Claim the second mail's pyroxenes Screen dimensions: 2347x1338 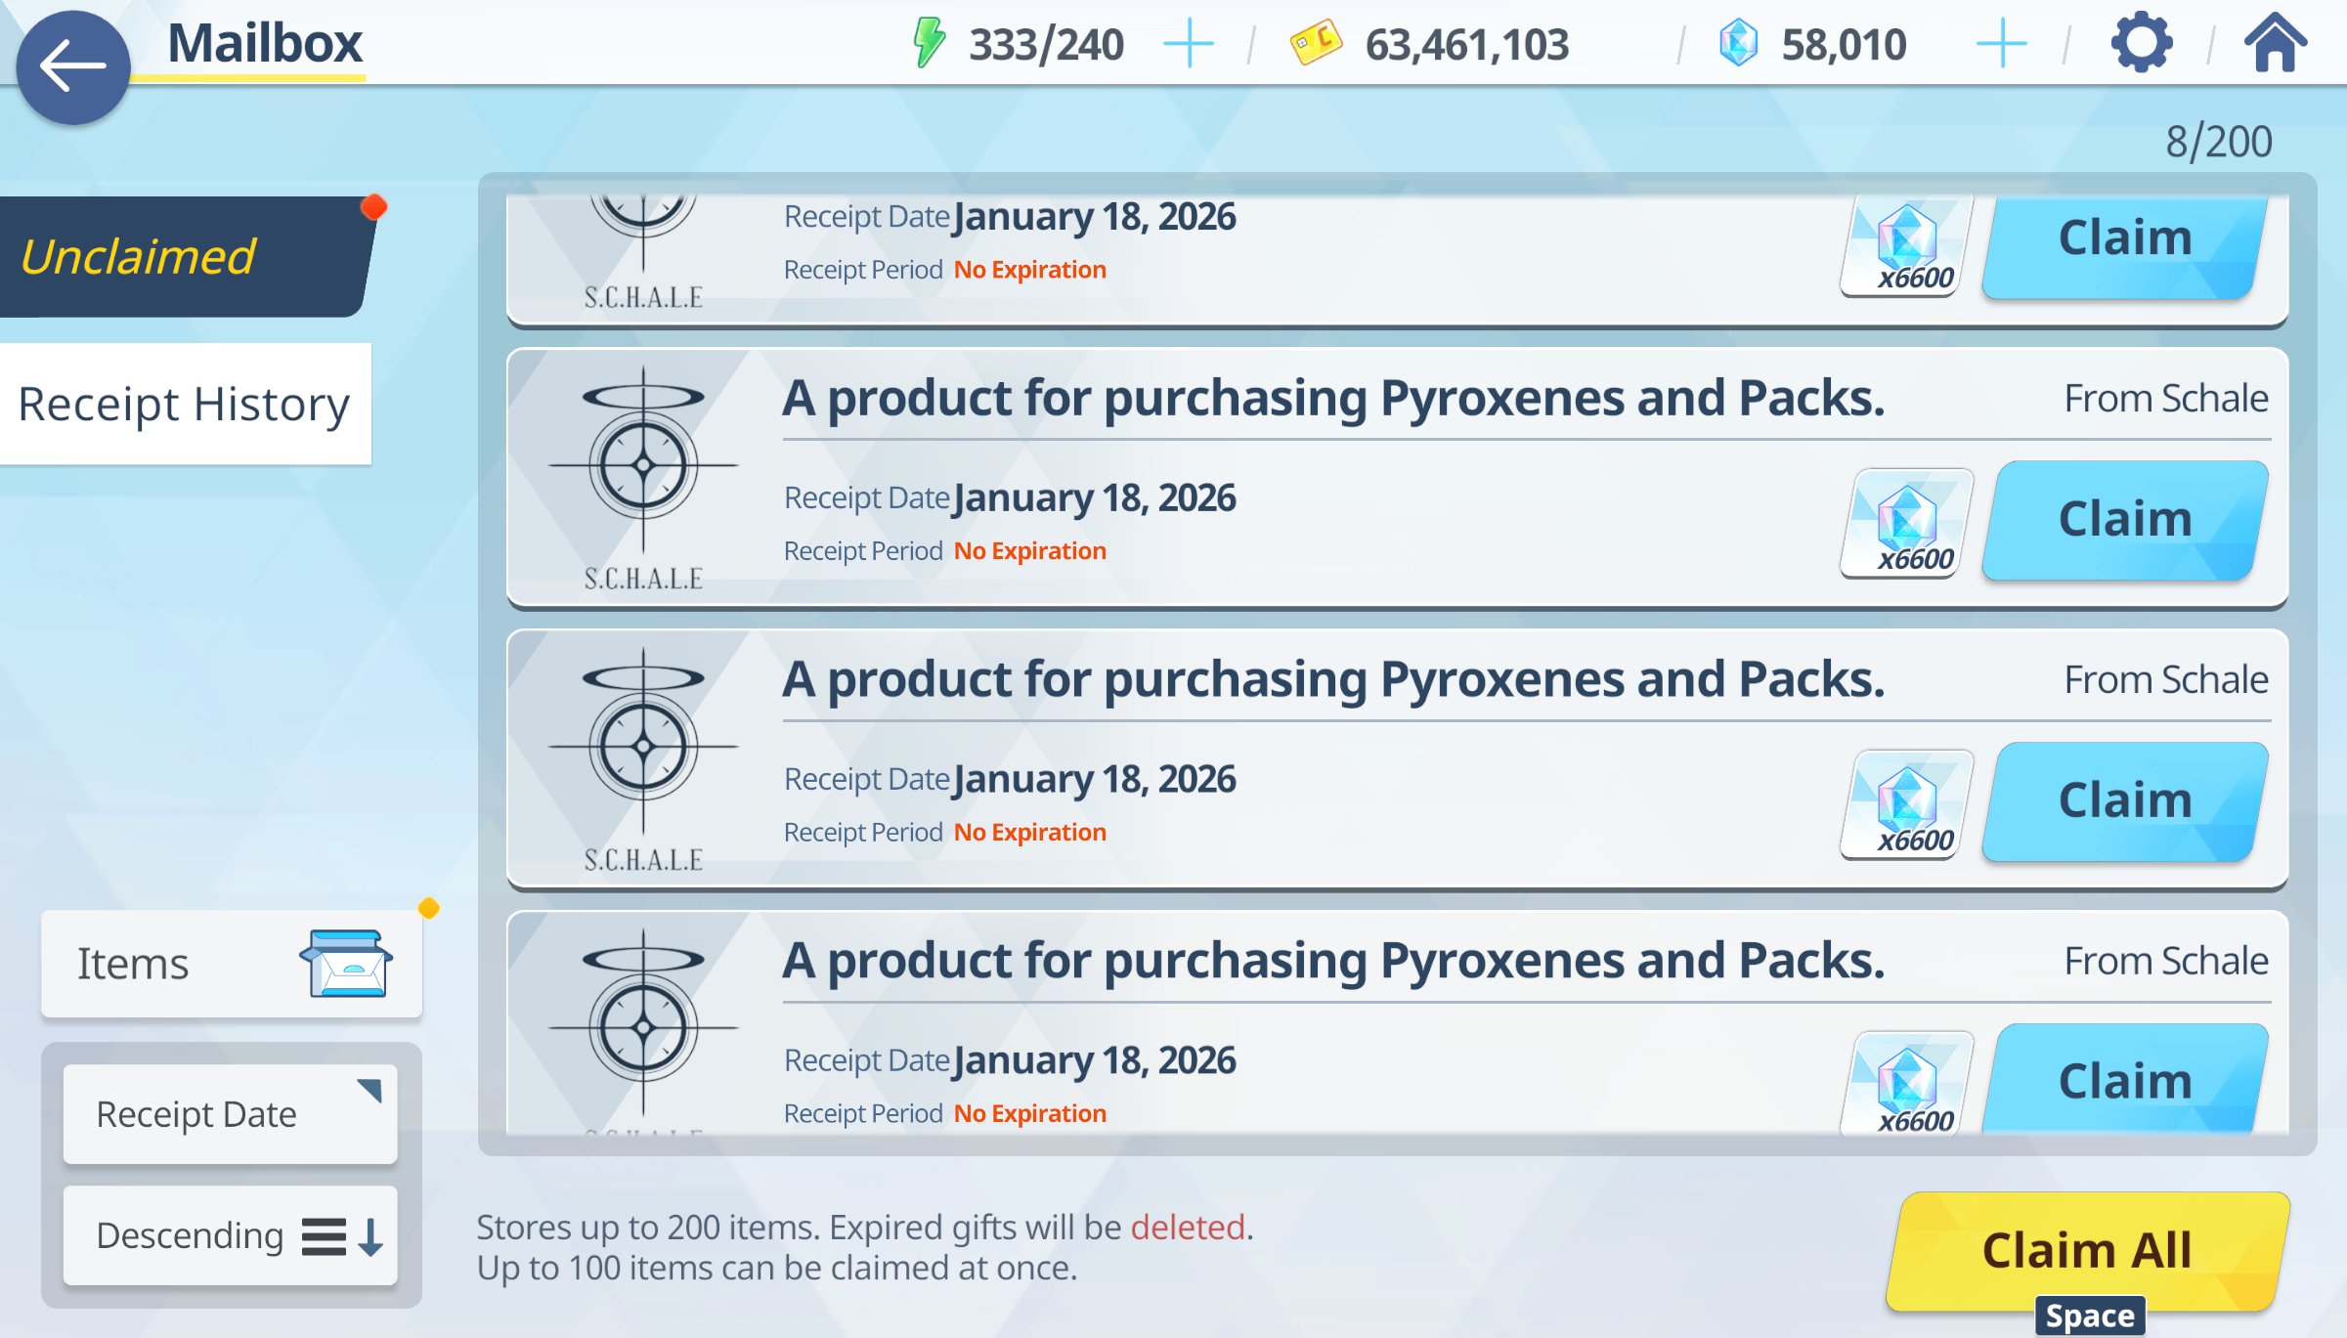coord(2125,519)
